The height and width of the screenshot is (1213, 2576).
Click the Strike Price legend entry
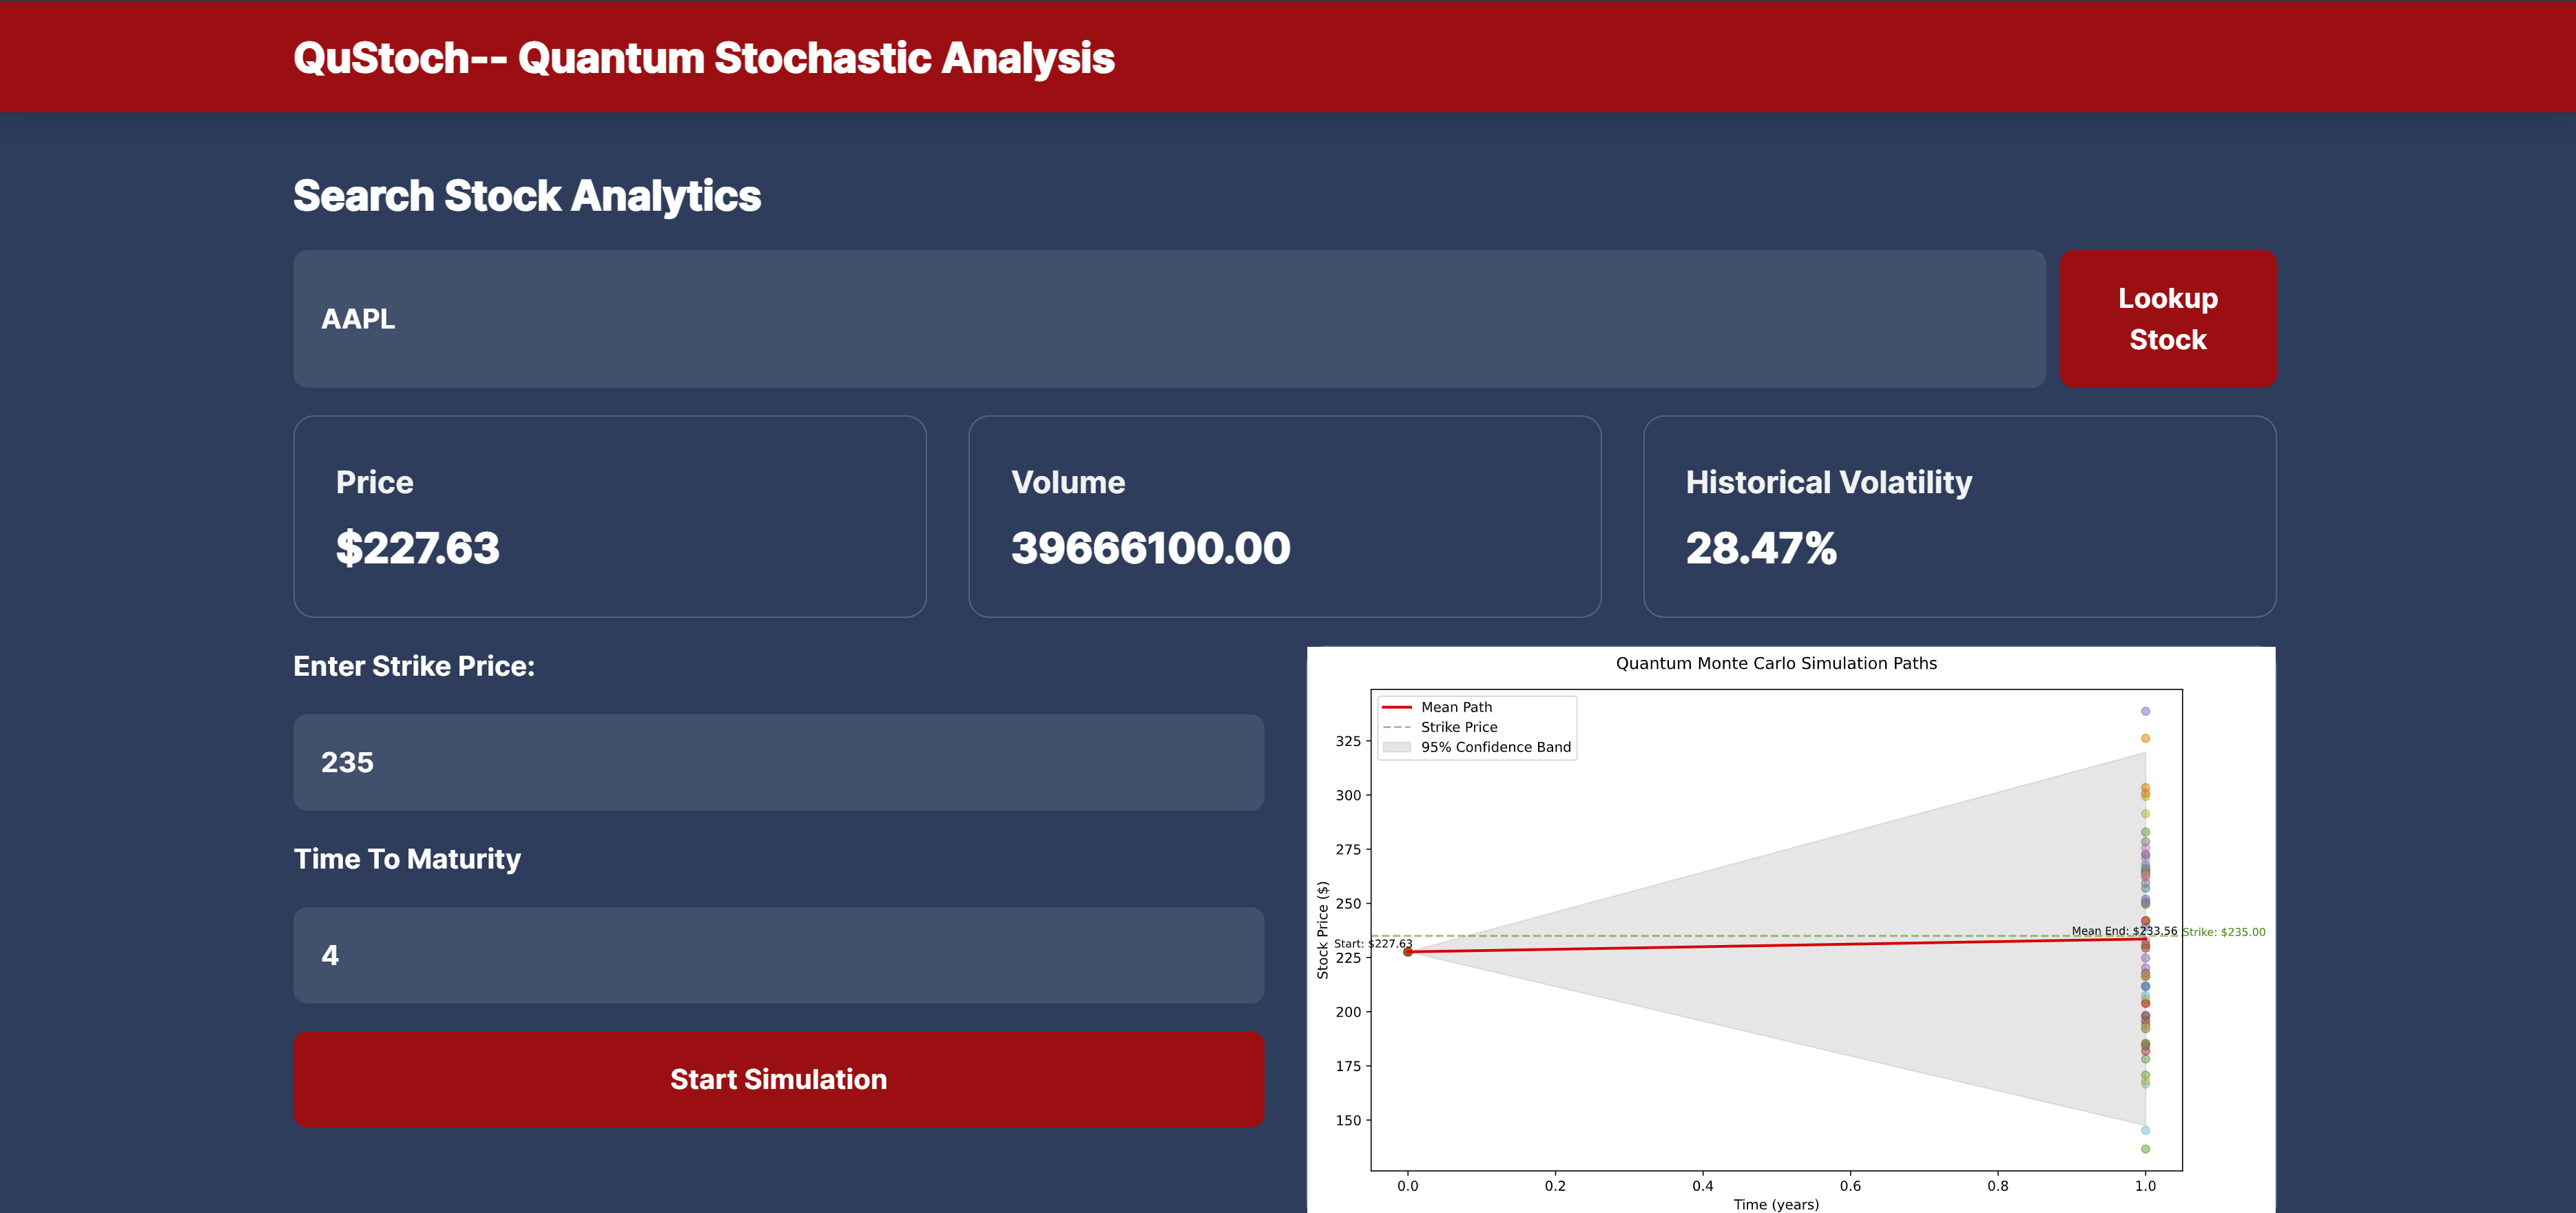pyautogui.click(x=1458, y=727)
